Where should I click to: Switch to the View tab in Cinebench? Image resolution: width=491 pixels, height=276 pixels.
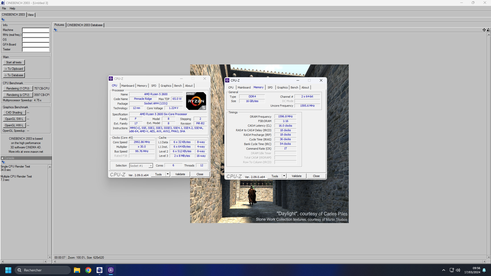[31, 15]
